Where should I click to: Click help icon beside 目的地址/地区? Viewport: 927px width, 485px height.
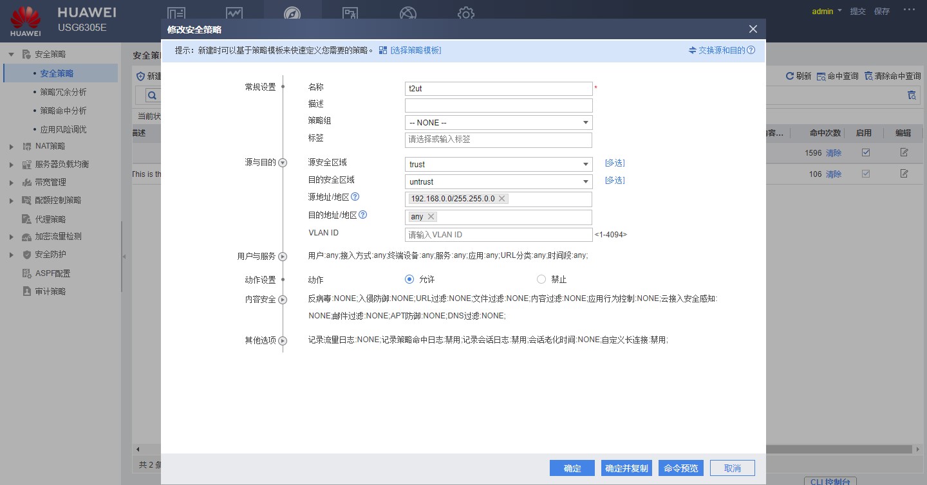click(x=362, y=215)
